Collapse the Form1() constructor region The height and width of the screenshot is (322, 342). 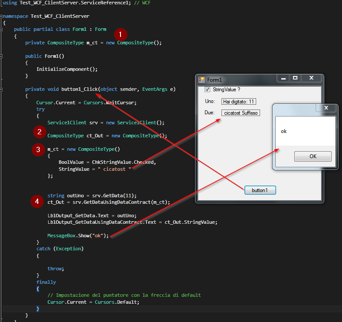(x=2, y=56)
